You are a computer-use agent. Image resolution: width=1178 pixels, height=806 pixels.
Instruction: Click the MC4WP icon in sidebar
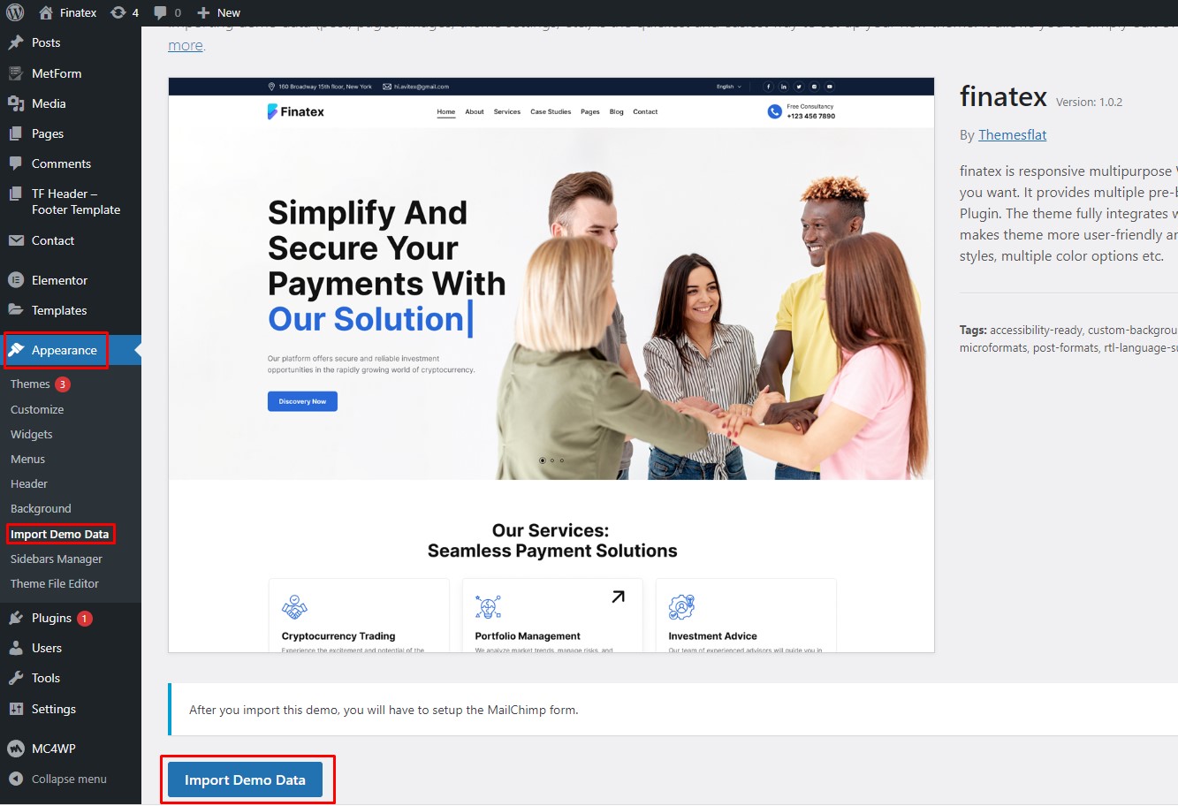coord(16,749)
